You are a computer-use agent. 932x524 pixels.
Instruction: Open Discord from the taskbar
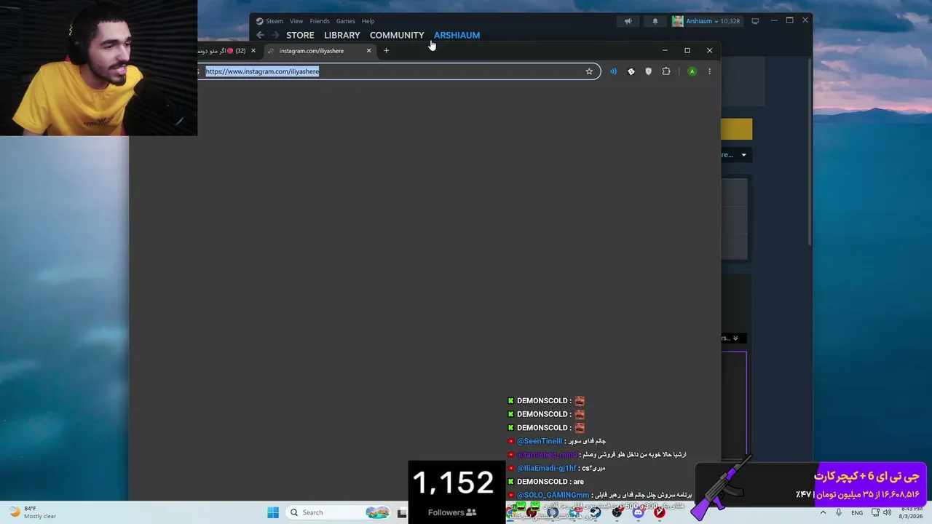pyautogui.click(x=639, y=512)
